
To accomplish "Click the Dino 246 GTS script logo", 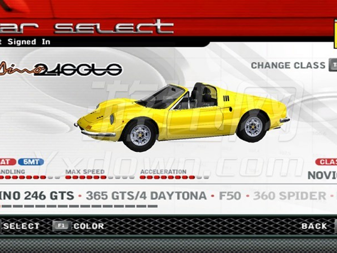I will tap(61, 69).
